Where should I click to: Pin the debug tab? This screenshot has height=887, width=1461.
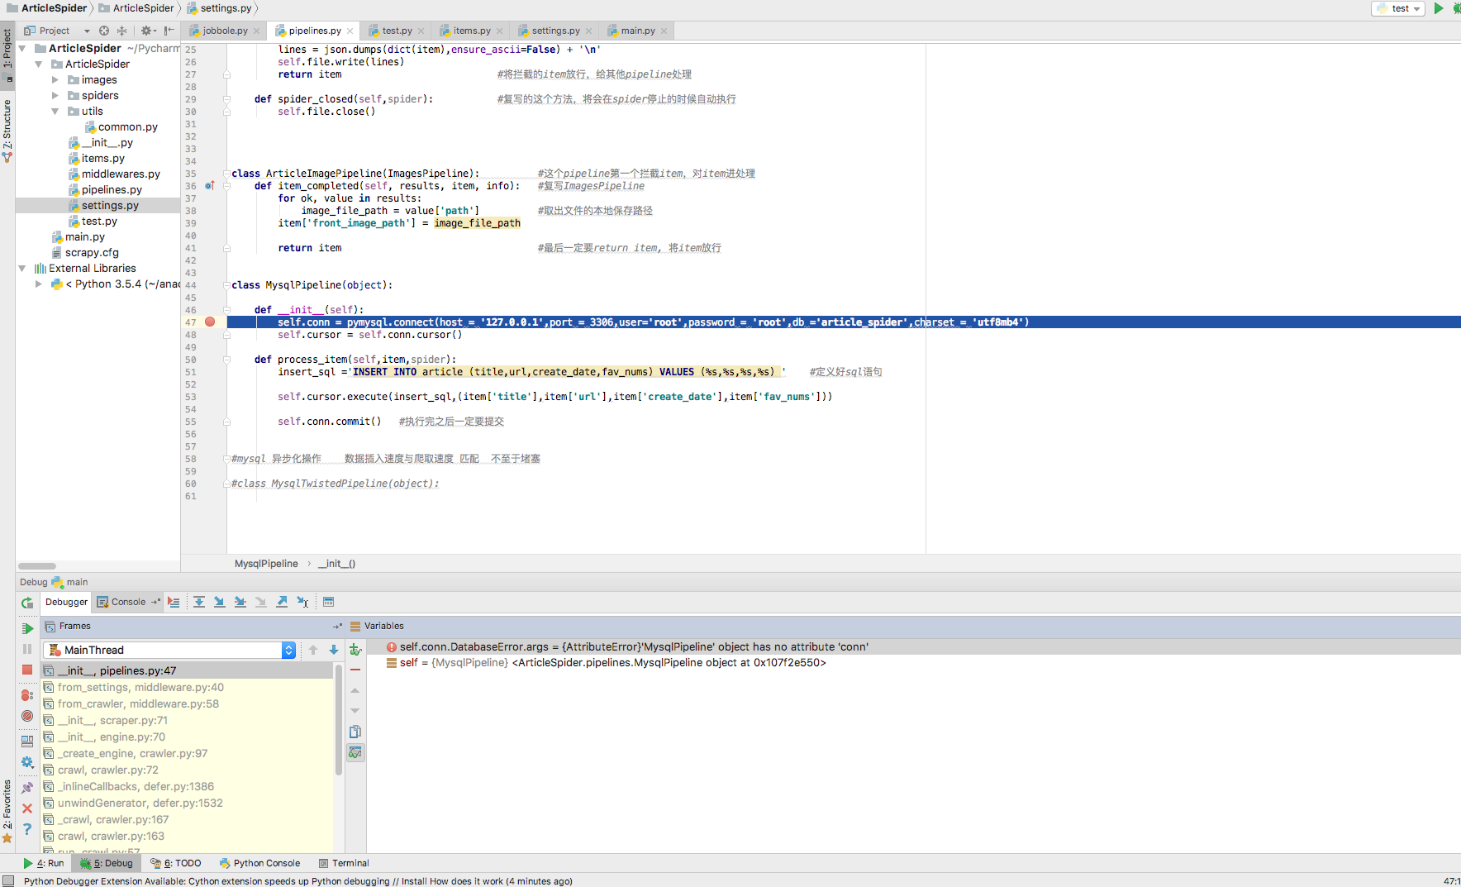click(27, 788)
